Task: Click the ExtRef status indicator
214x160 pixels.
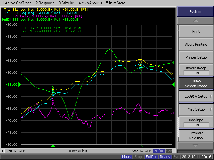Action: [x=151, y=157]
